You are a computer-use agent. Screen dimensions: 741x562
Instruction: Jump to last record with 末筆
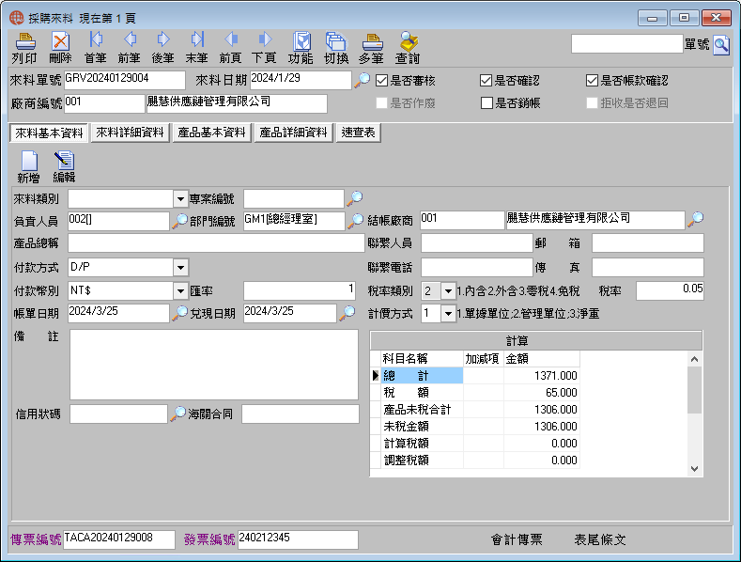(x=196, y=48)
